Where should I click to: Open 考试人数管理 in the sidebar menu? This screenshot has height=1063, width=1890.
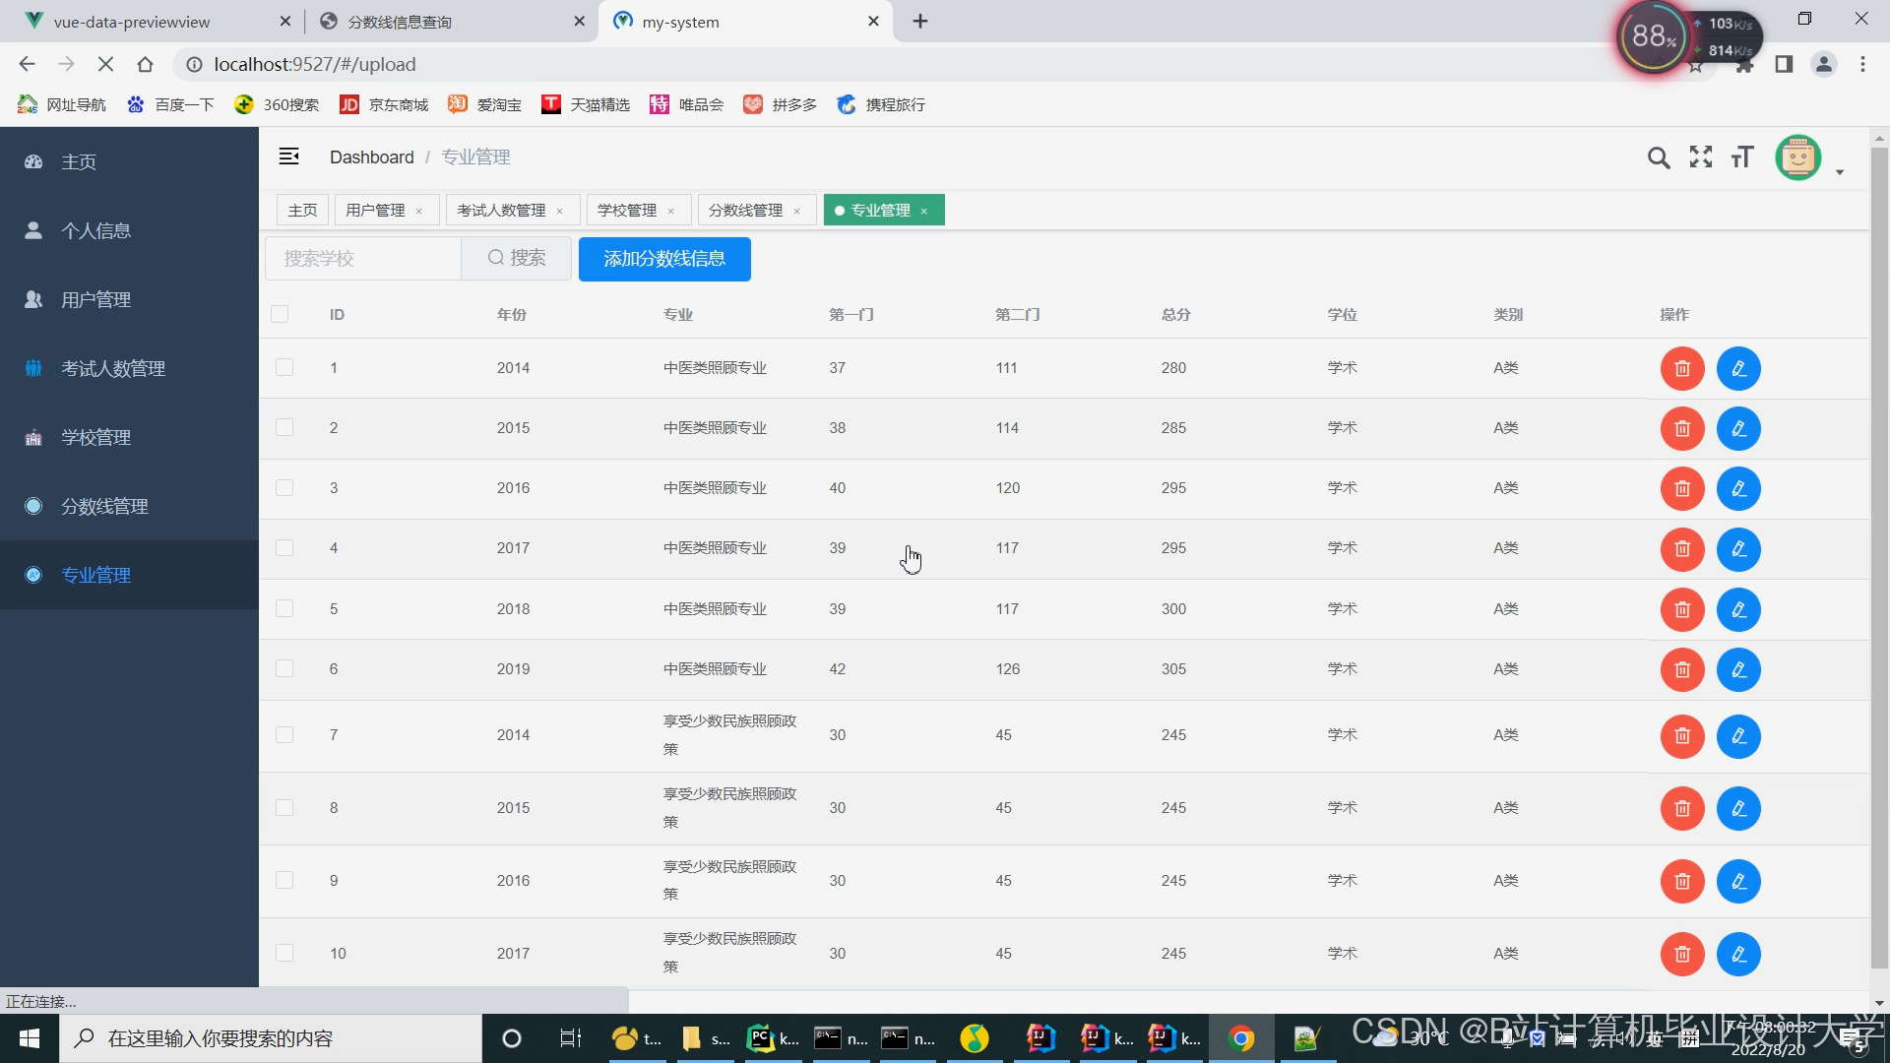[113, 368]
